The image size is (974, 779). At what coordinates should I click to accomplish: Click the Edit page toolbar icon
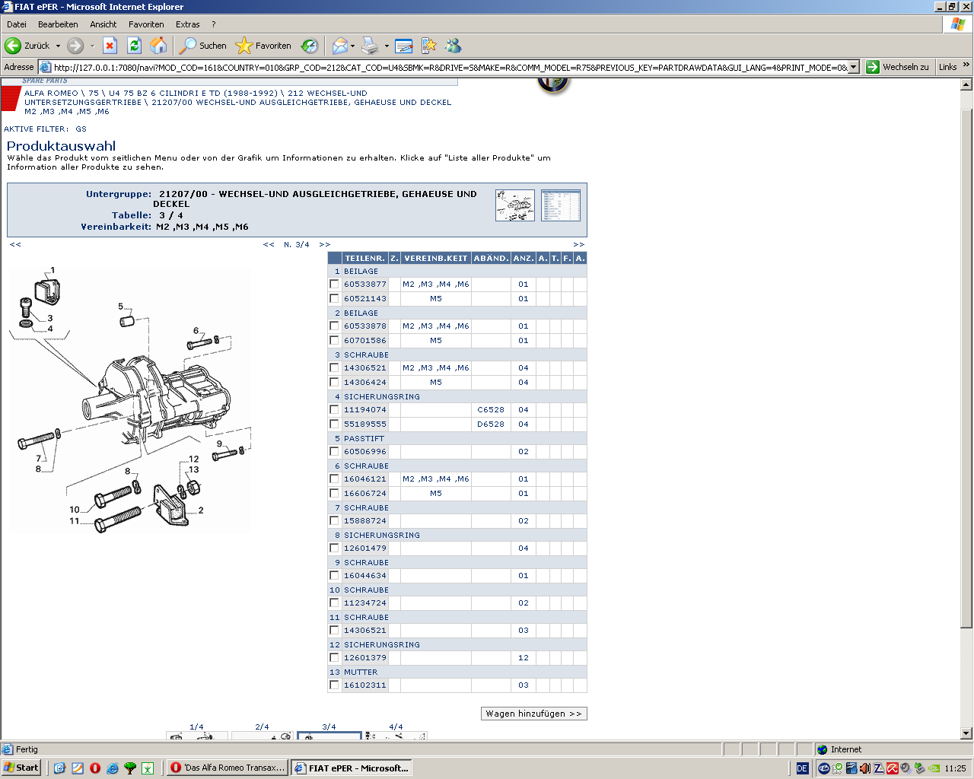404,46
